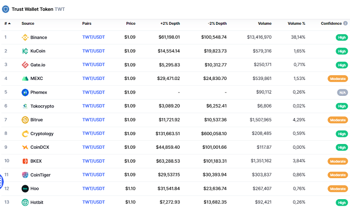Sort table by -2% Depth column
The width and height of the screenshot is (350, 209).
[217, 23]
